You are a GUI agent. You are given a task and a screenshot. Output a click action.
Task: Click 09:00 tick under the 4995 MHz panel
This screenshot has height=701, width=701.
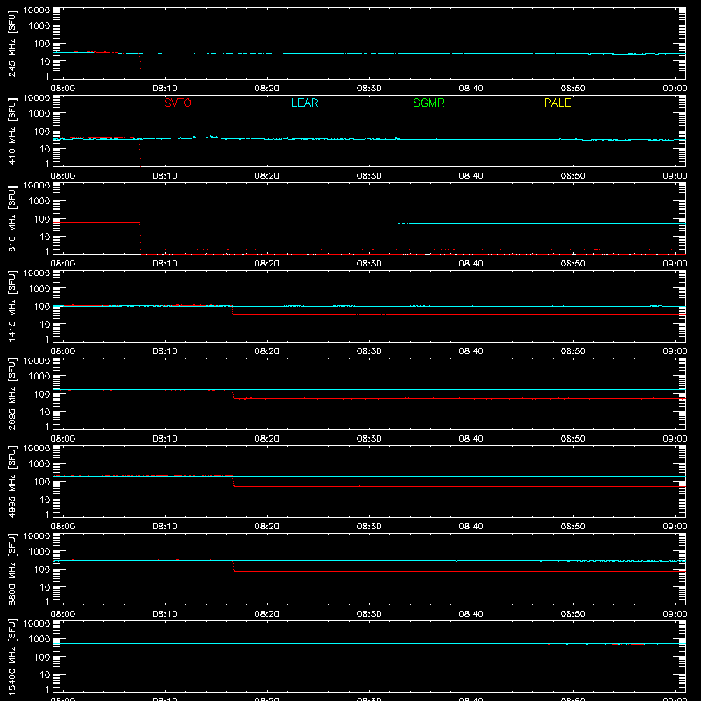675,527
